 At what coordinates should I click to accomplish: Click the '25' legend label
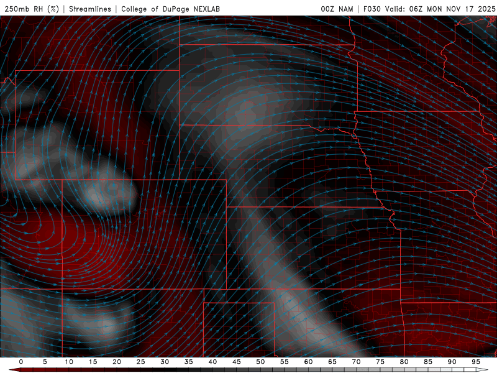pyautogui.click(x=141, y=362)
